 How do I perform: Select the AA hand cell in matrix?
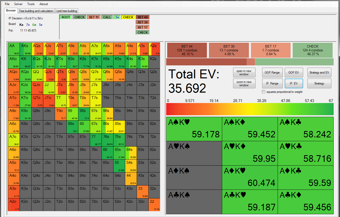click(x=14, y=49)
